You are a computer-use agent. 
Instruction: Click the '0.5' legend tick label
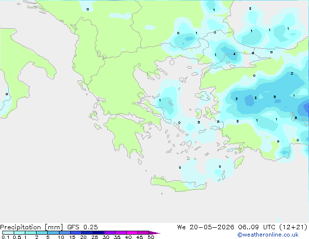click(x=17, y=237)
